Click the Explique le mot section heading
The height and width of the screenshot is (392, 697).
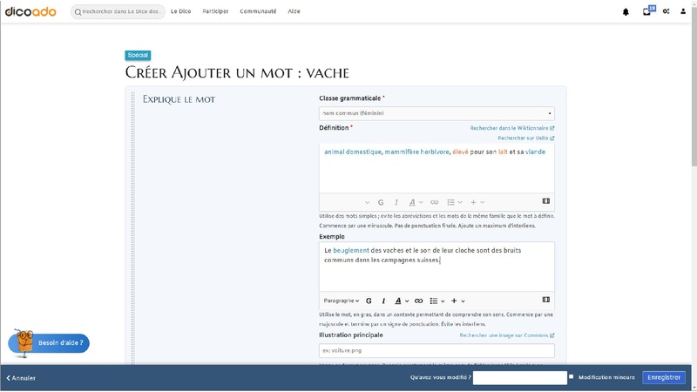[x=179, y=99]
